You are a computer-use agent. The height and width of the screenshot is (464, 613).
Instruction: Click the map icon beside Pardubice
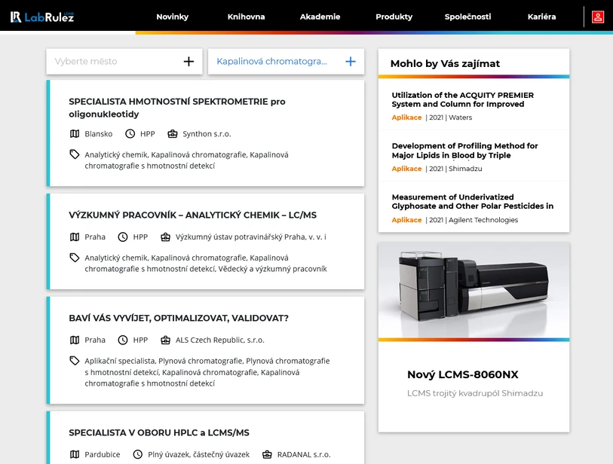(75, 454)
